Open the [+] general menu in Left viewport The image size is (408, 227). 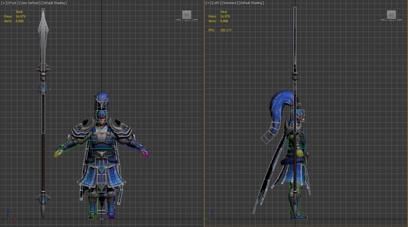(208, 3)
